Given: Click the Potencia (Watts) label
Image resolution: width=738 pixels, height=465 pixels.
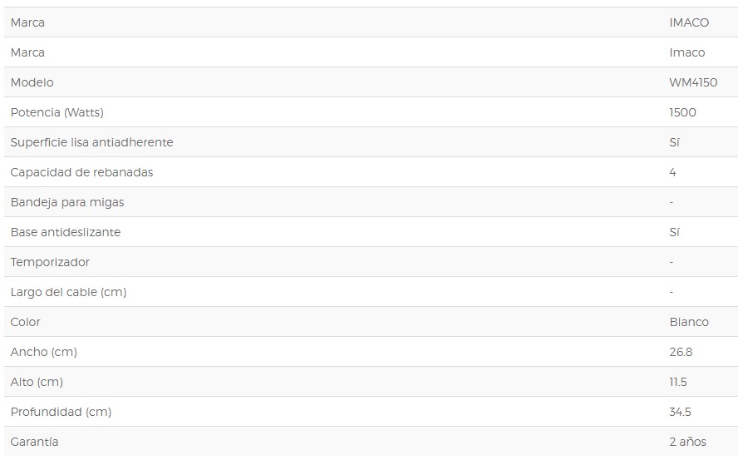Looking at the screenshot, I should pyautogui.click(x=57, y=112).
